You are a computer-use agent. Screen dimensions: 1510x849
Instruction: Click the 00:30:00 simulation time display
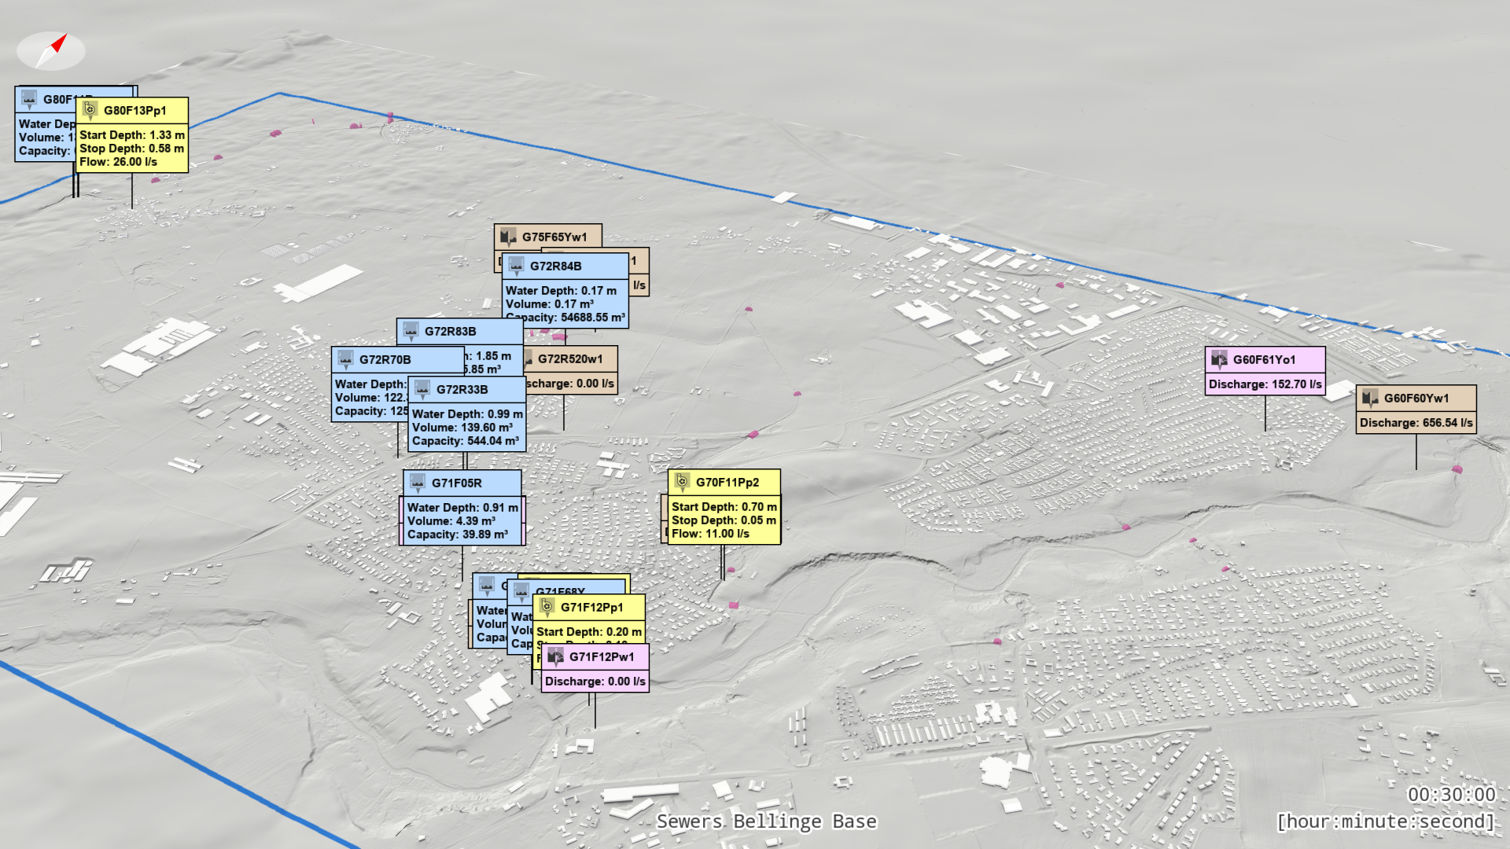click(1451, 794)
